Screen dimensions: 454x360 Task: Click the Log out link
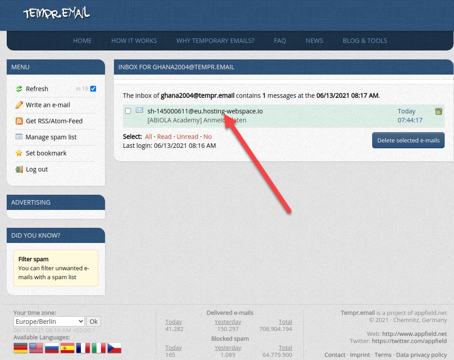(37, 169)
